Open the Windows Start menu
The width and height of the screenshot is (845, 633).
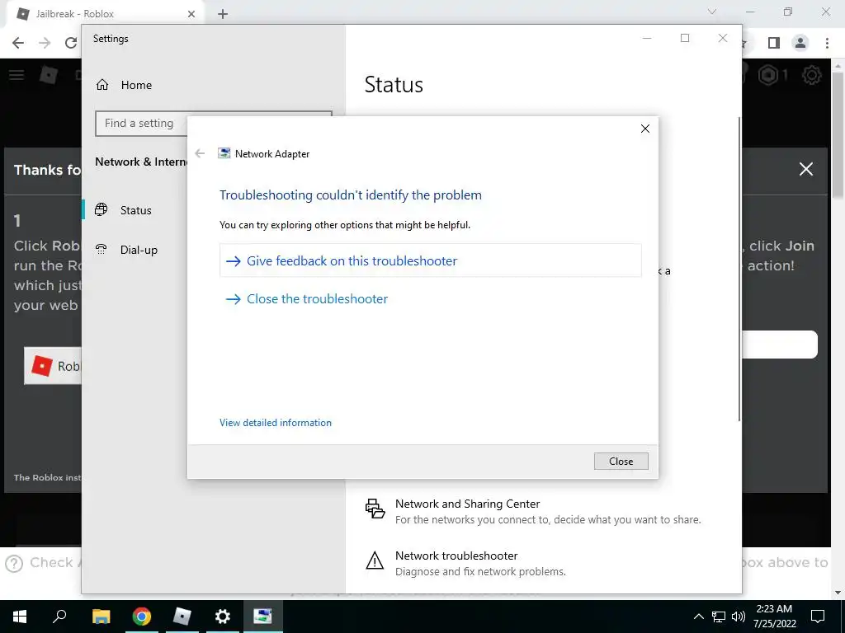pyautogui.click(x=20, y=617)
